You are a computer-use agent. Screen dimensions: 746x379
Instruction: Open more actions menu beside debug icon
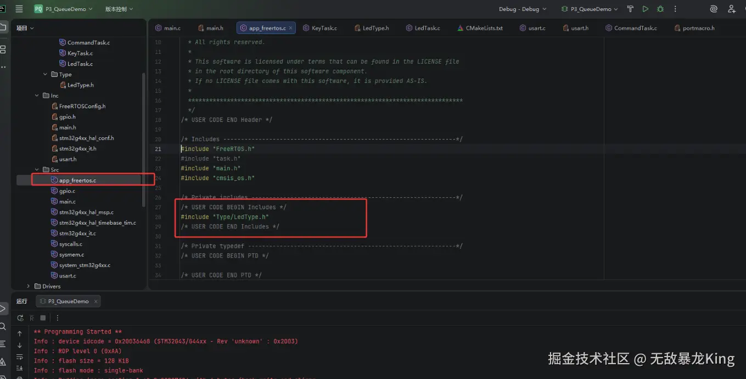click(676, 9)
